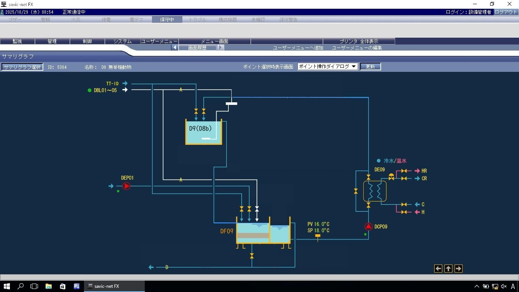The width and height of the screenshot is (519, 292).
Task: Open File Explorer from the taskbar
Action: (x=49, y=286)
